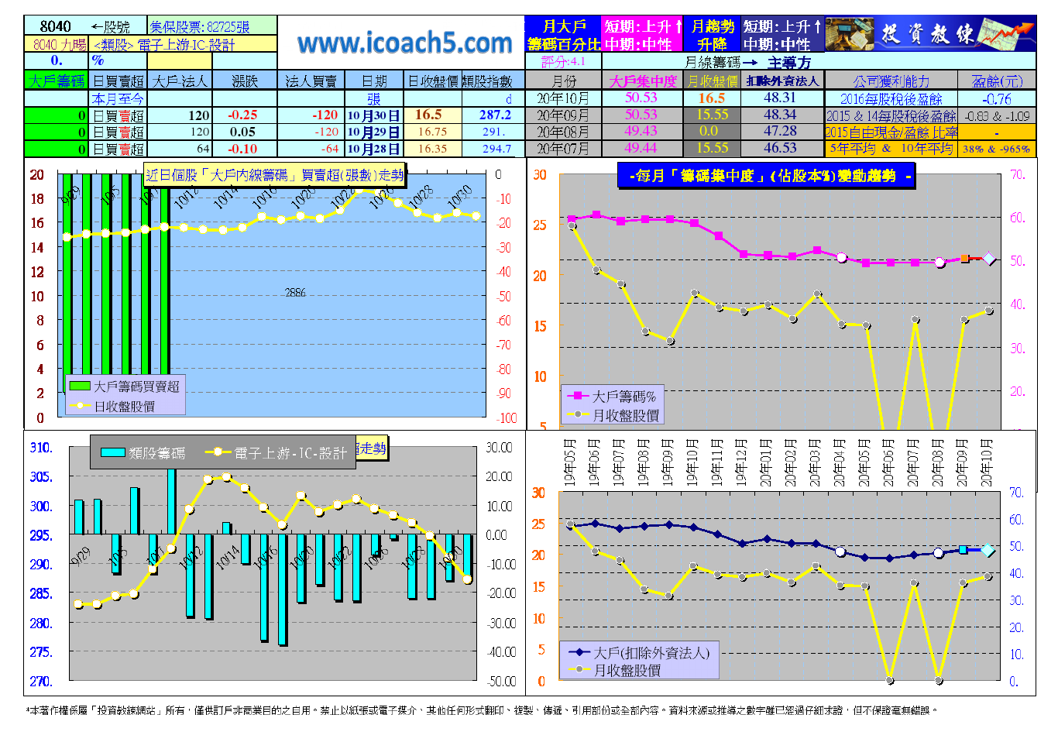The width and height of the screenshot is (1058, 749).
Task: Click the 公司獲利能力 header cell
Action: click(891, 81)
